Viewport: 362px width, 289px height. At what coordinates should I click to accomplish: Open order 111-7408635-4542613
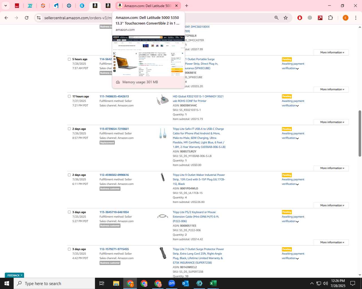[x=114, y=96]
